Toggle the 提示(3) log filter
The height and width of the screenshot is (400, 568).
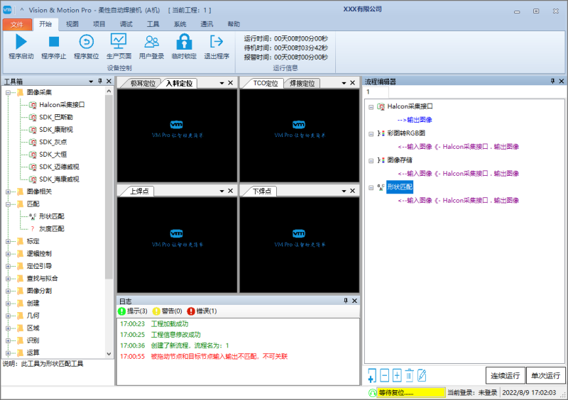(x=133, y=311)
